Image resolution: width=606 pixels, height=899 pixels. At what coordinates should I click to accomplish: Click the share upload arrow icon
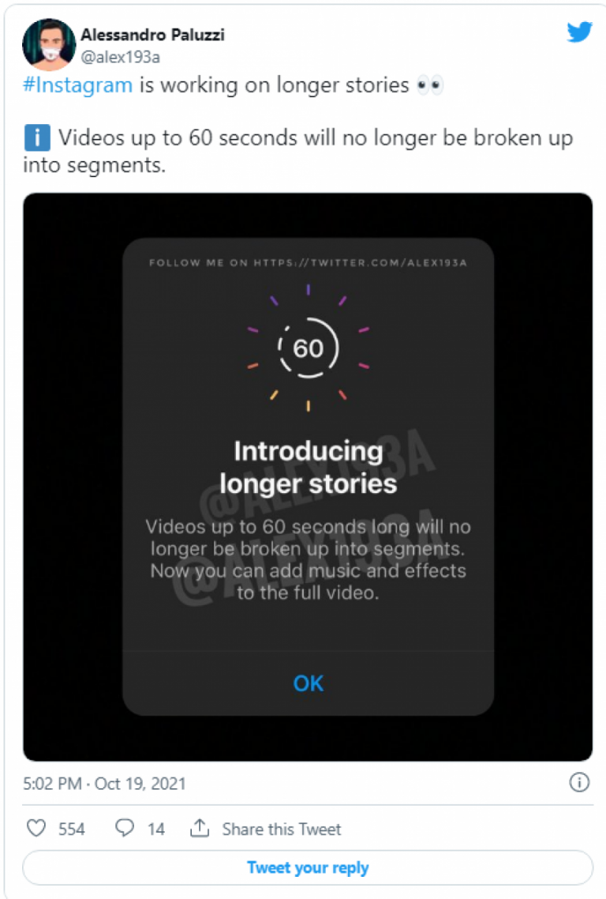coord(200,828)
